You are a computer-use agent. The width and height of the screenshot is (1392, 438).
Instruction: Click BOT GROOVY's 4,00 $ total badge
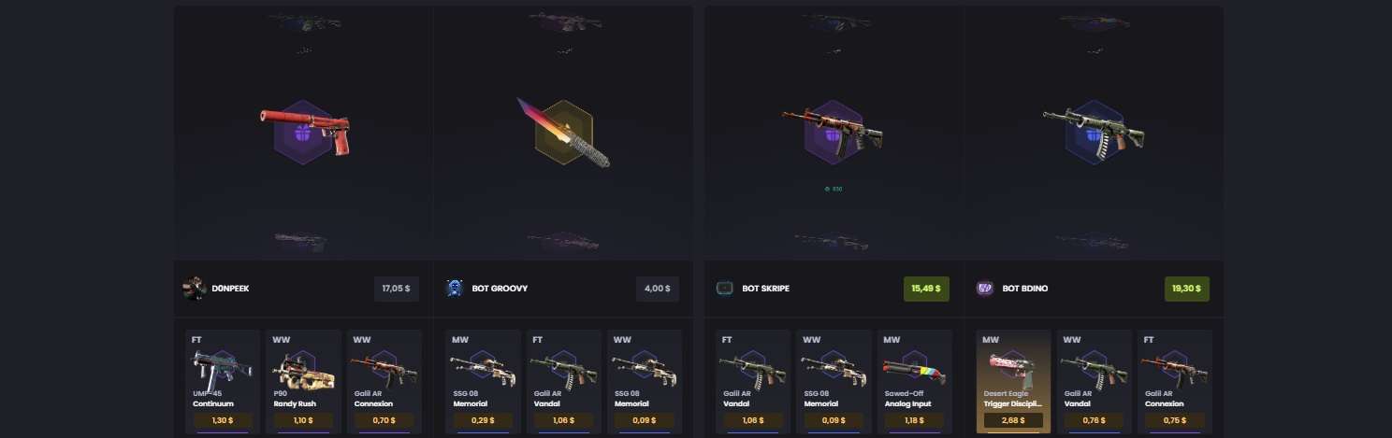658,289
